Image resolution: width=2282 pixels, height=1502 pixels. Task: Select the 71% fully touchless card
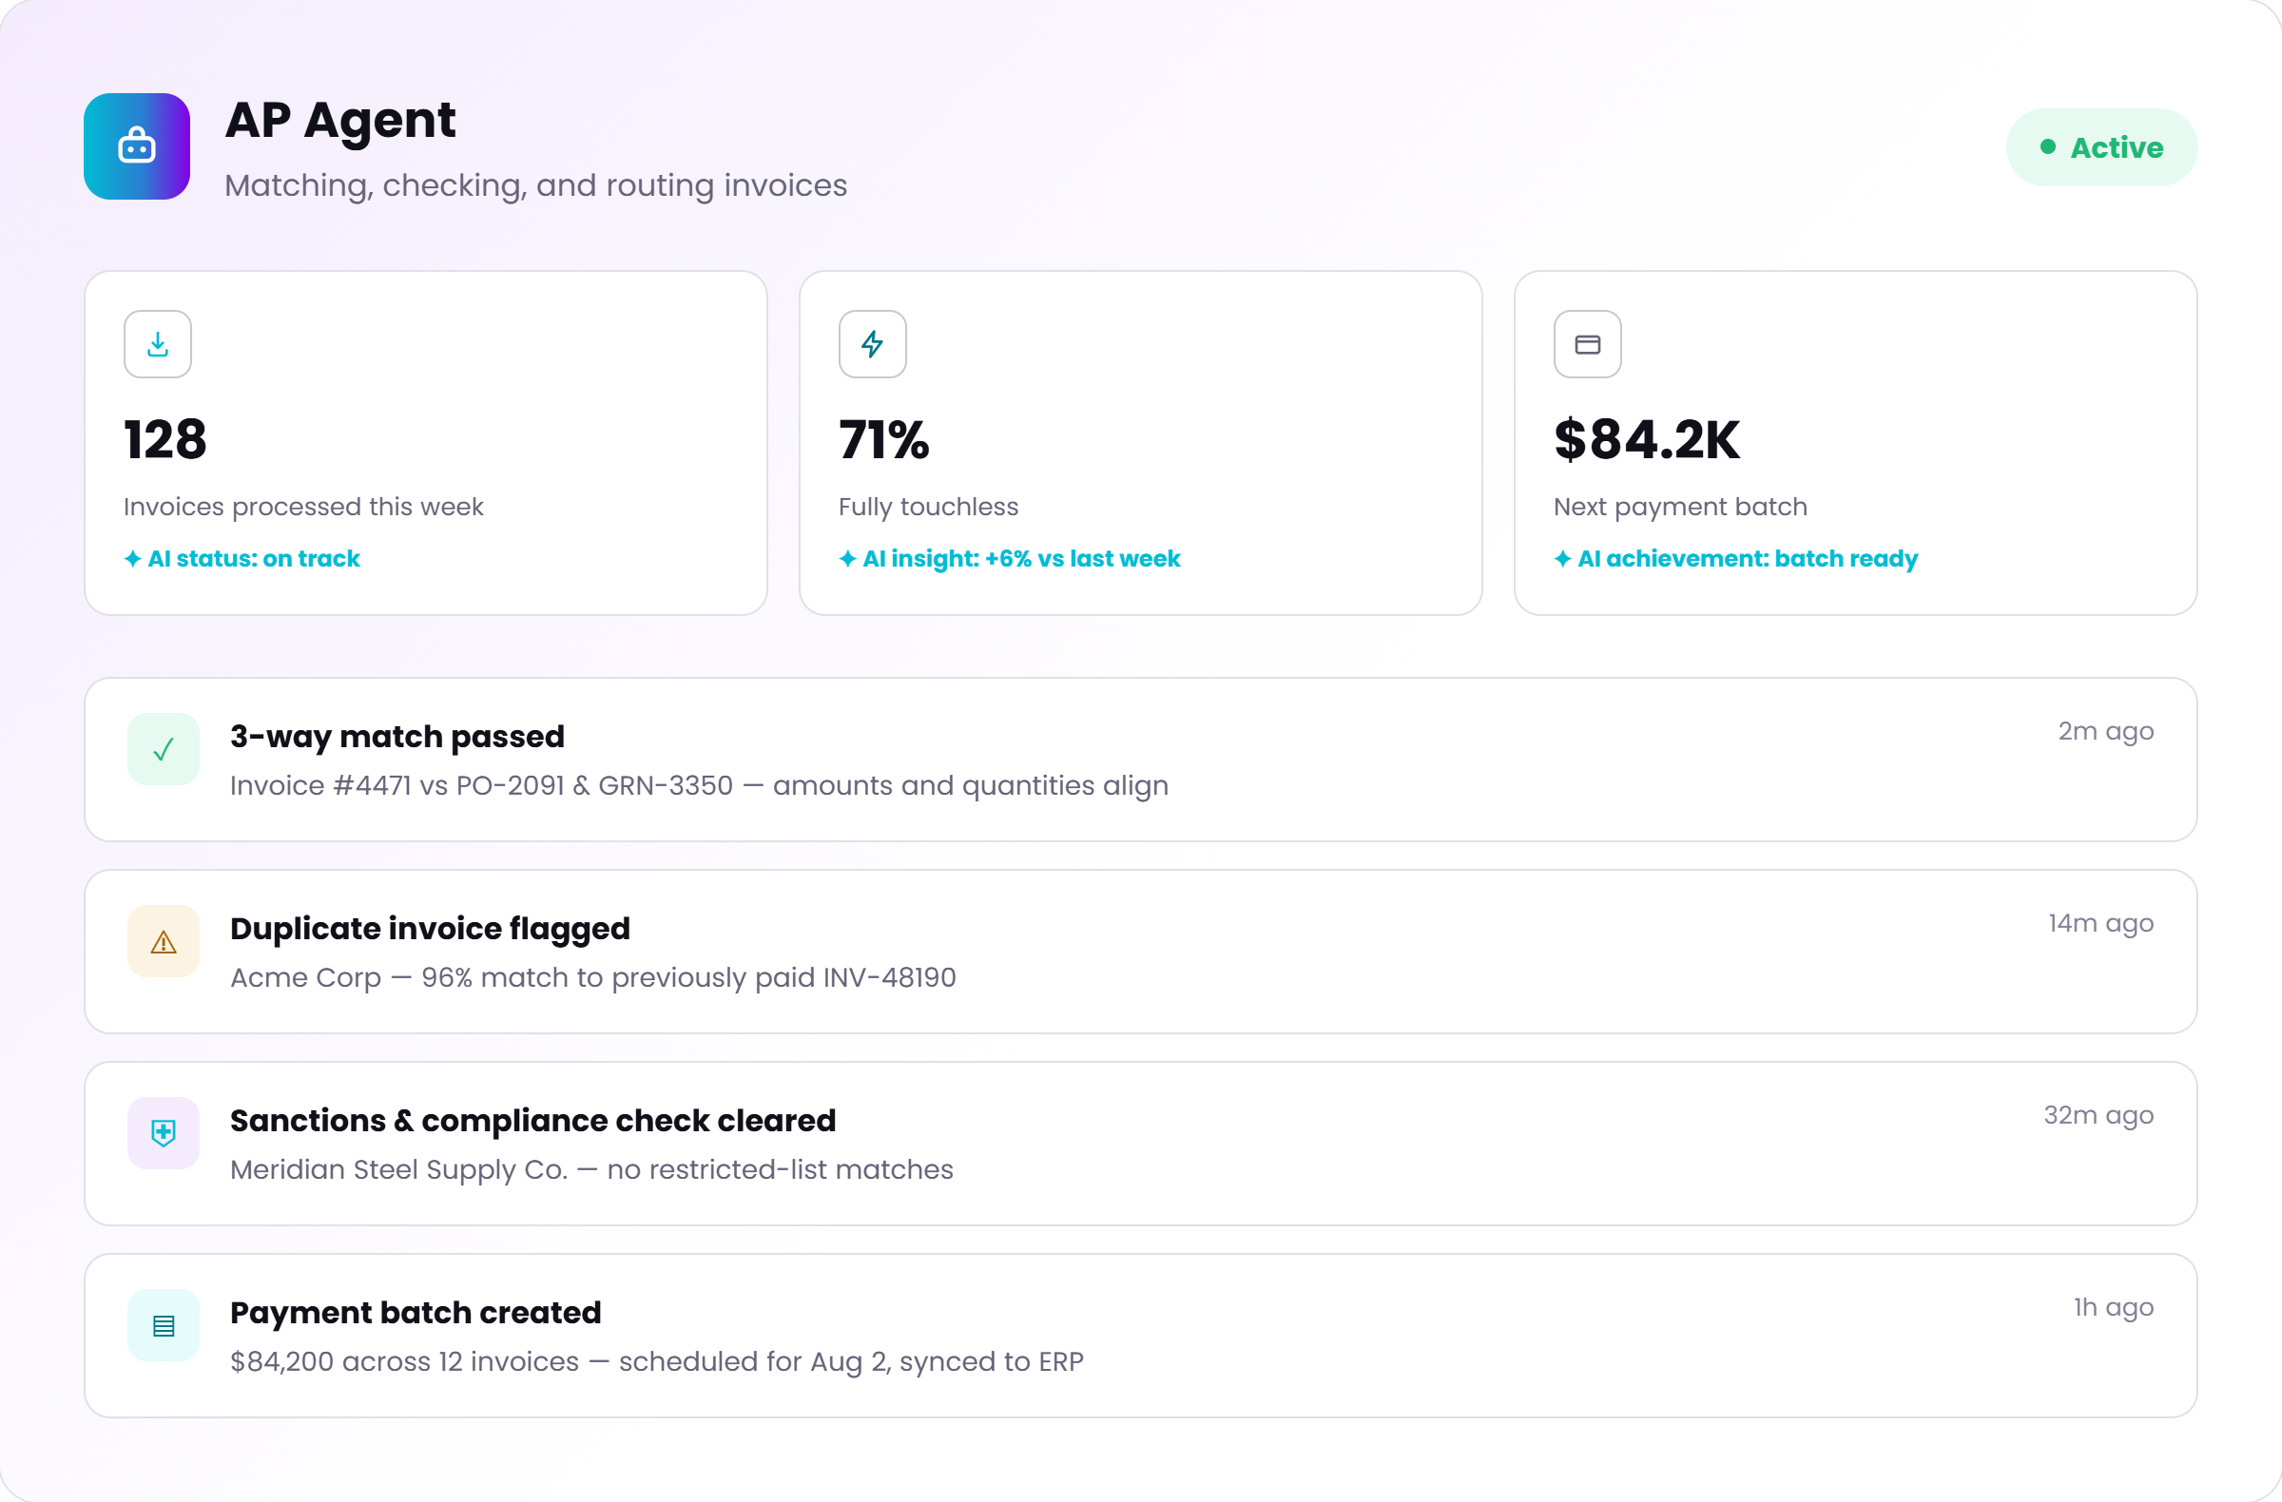click(1141, 443)
